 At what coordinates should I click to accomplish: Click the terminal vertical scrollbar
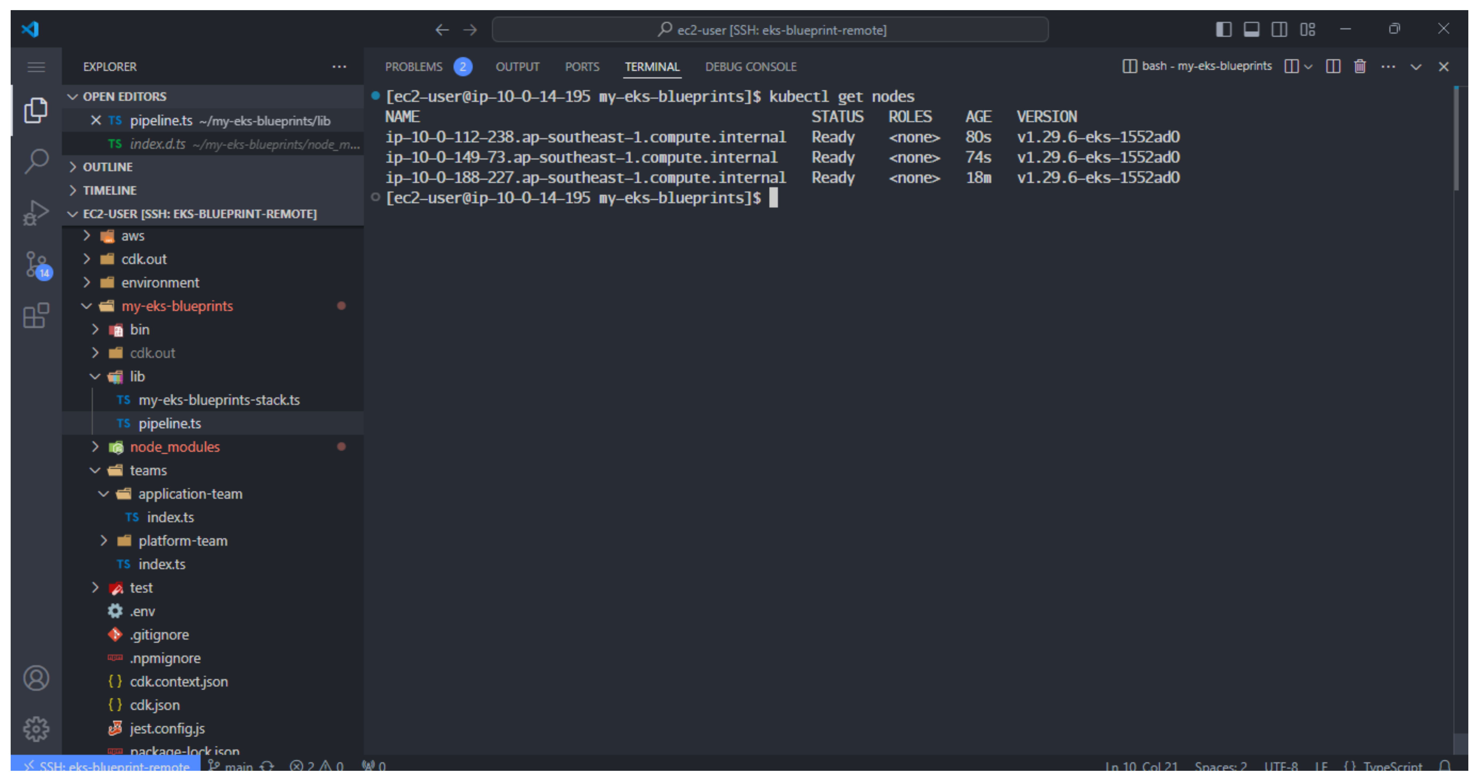pyautogui.click(x=1456, y=138)
